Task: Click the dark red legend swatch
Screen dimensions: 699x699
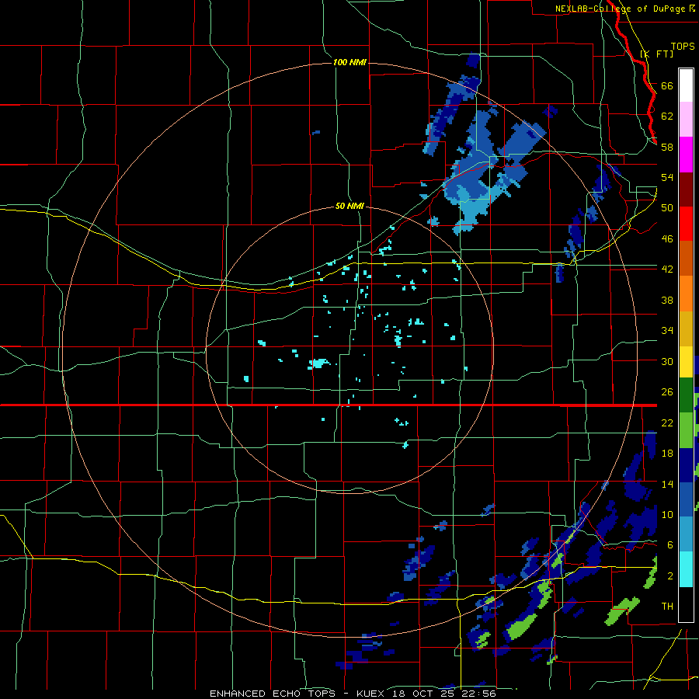Action: (686, 190)
